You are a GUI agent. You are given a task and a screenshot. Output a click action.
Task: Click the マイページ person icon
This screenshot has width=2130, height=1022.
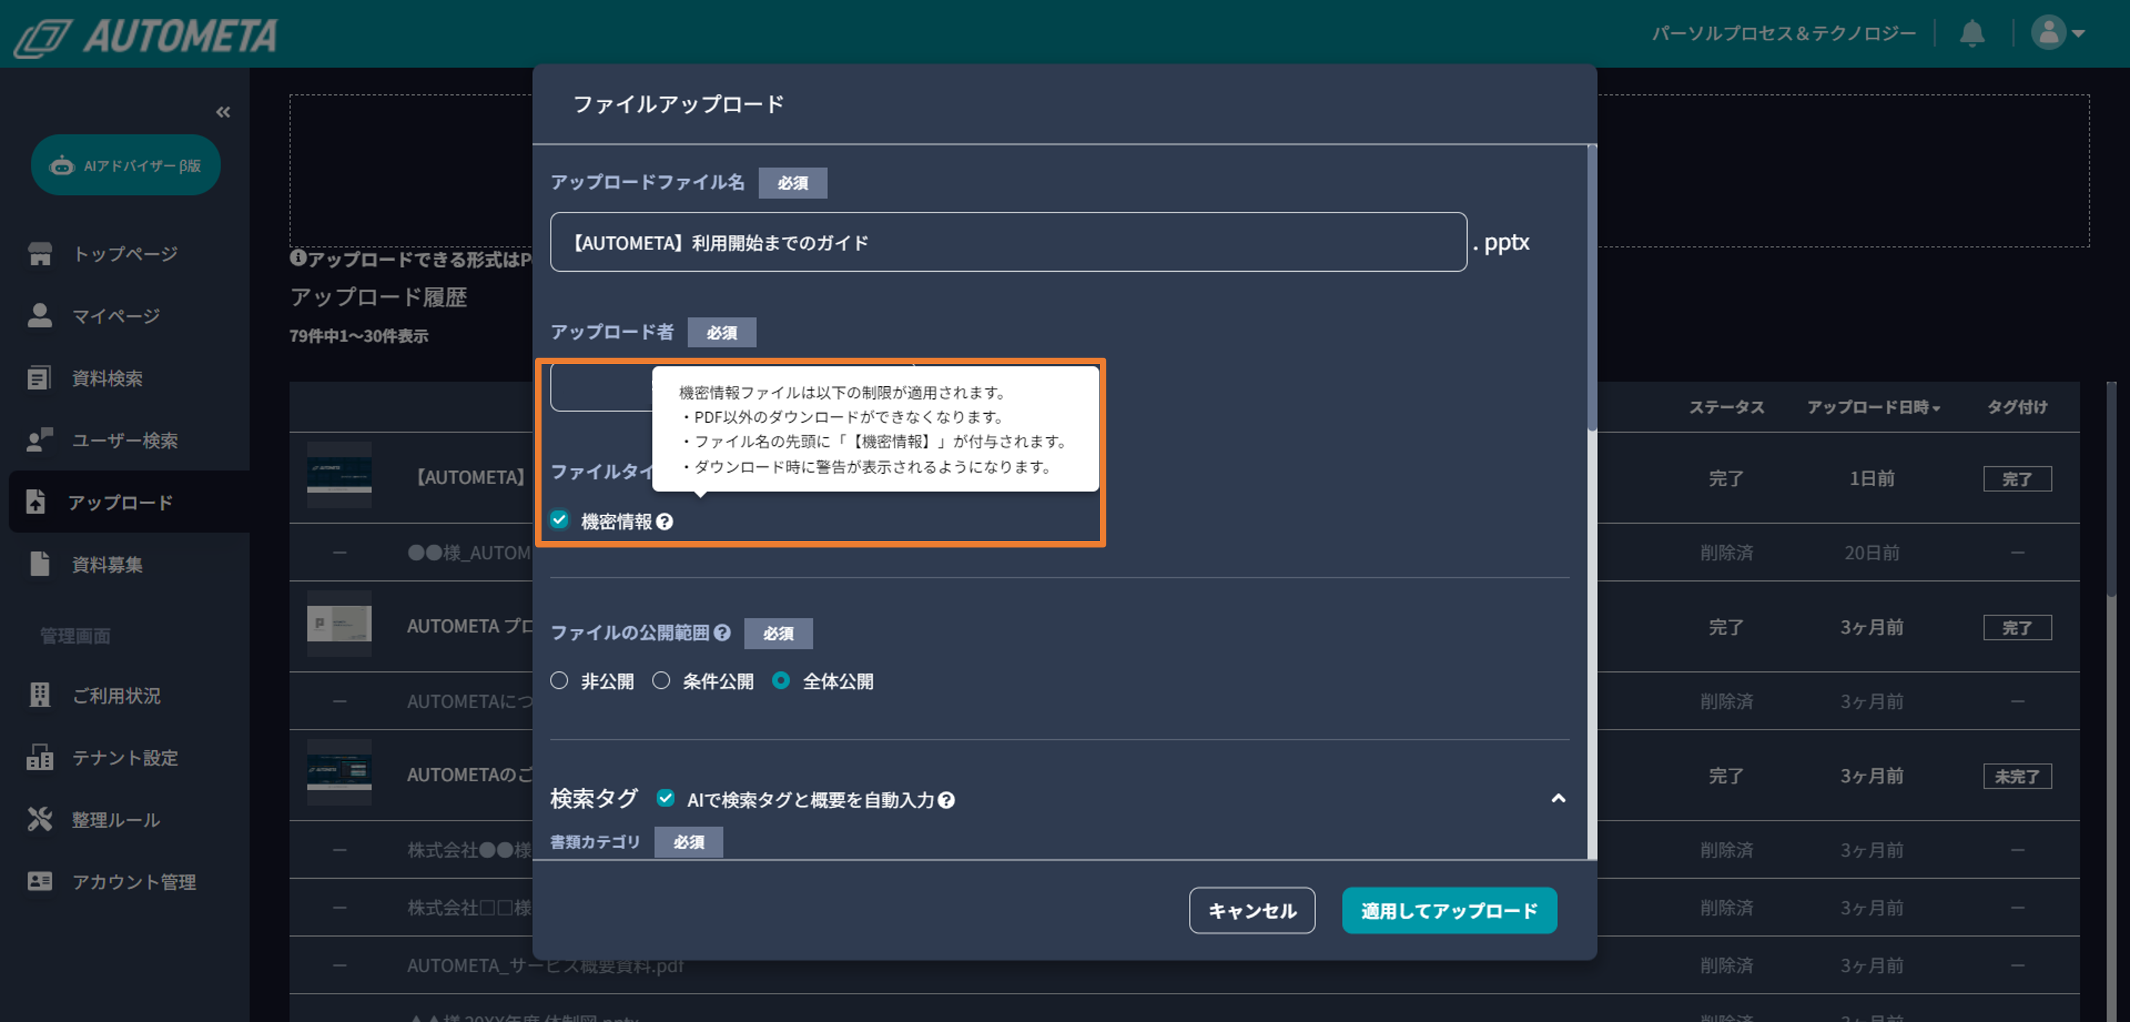tap(39, 315)
